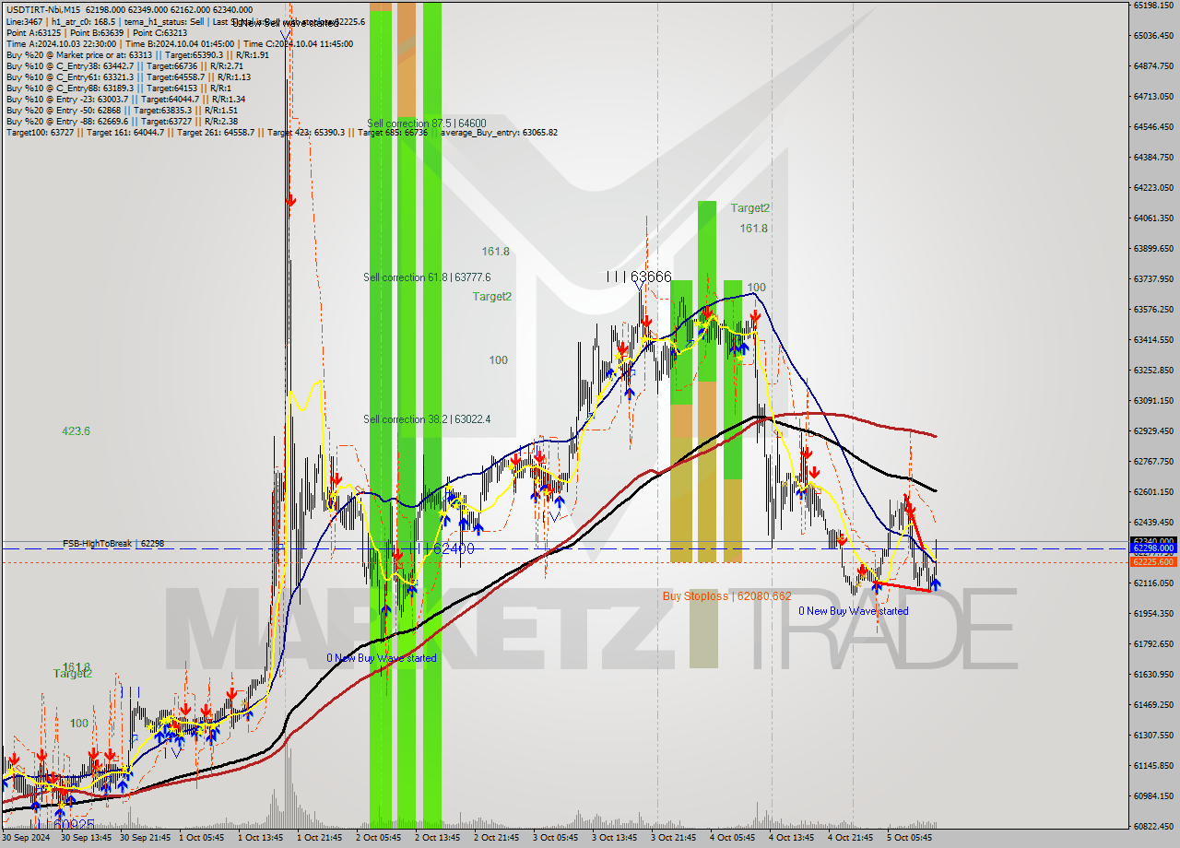Click the 'Sell correction 61.8 | 63777.6' label

tap(427, 277)
